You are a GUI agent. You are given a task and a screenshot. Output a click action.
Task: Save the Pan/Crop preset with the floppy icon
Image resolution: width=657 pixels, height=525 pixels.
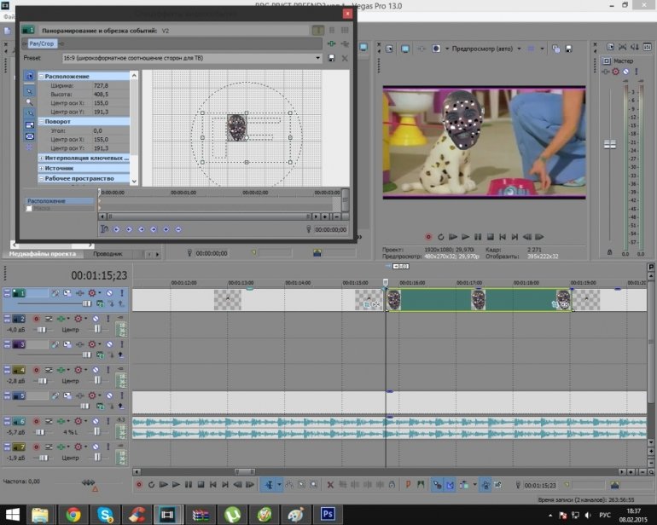pyautogui.click(x=331, y=58)
